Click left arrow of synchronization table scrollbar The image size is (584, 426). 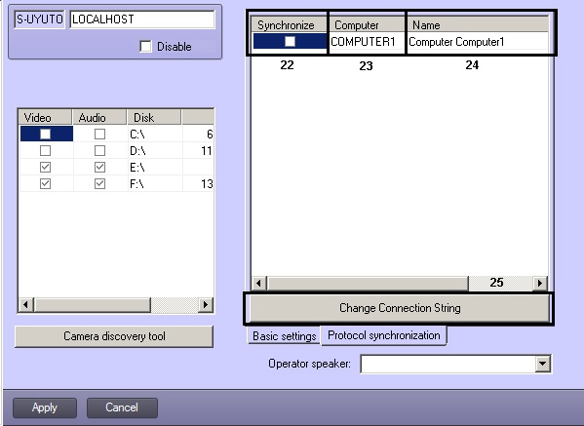point(259,284)
